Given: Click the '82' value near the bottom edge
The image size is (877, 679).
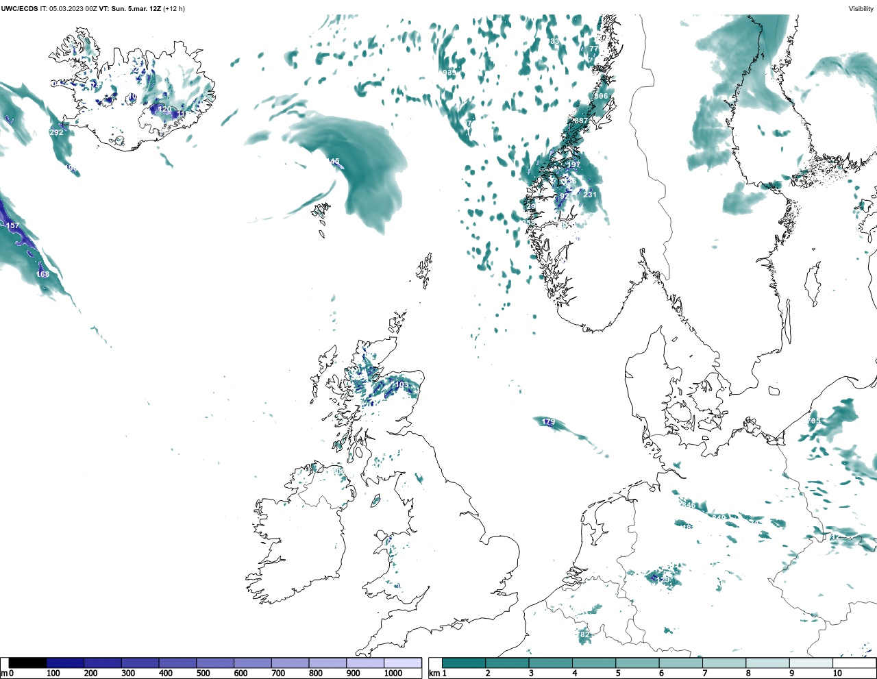Looking at the screenshot, I should [x=584, y=634].
